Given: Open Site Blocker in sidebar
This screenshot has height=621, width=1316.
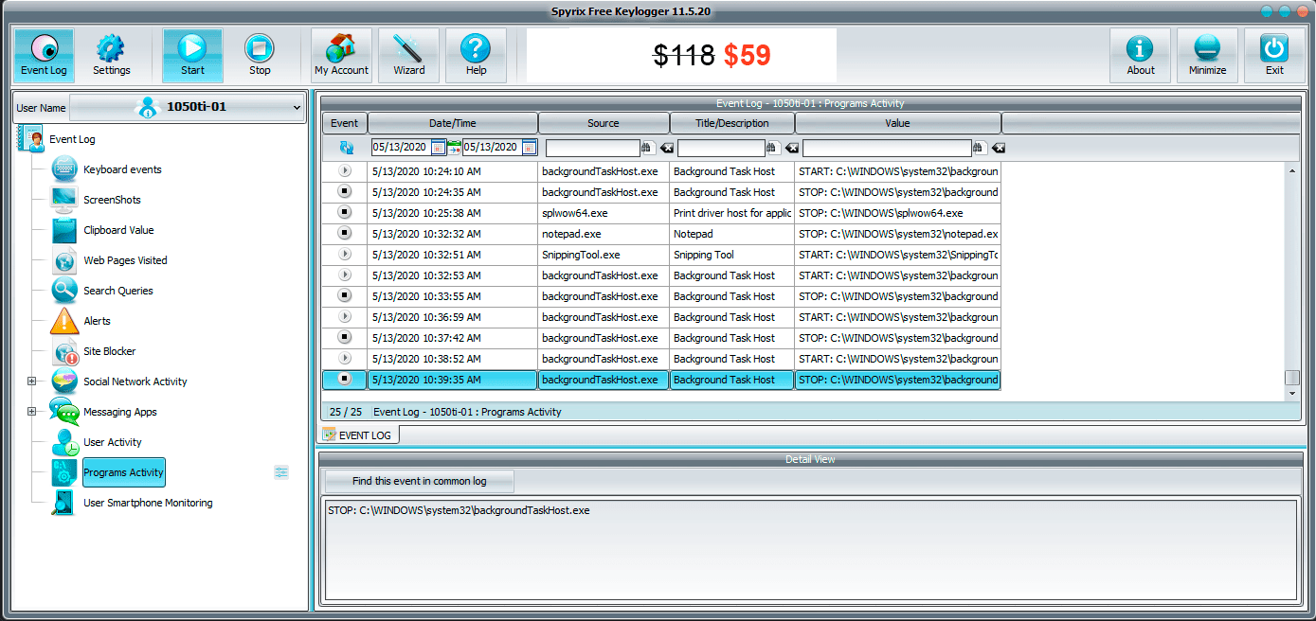Looking at the screenshot, I should (x=110, y=351).
